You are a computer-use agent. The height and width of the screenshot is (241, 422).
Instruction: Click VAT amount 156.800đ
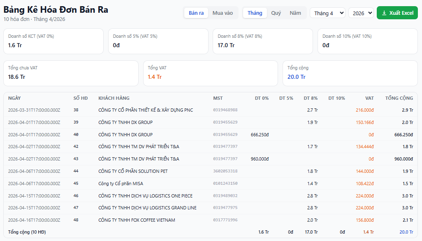(x=365, y=220)
